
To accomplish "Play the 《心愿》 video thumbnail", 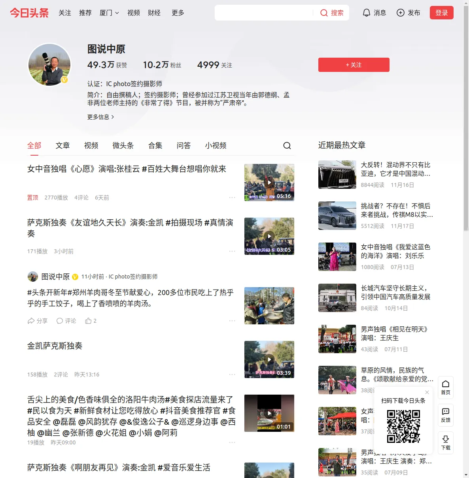I will pos(269,183).
